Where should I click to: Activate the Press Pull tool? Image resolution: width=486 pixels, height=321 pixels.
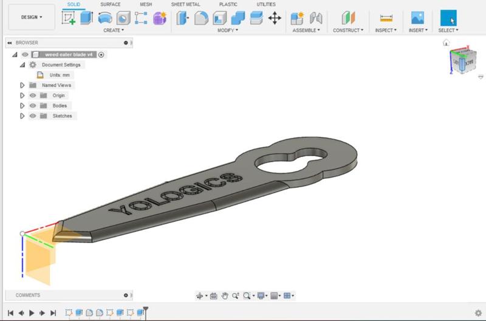point(183,18)
